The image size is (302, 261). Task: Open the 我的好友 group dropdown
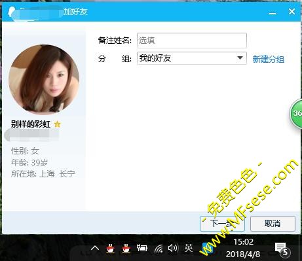click(x=192, y=58)
